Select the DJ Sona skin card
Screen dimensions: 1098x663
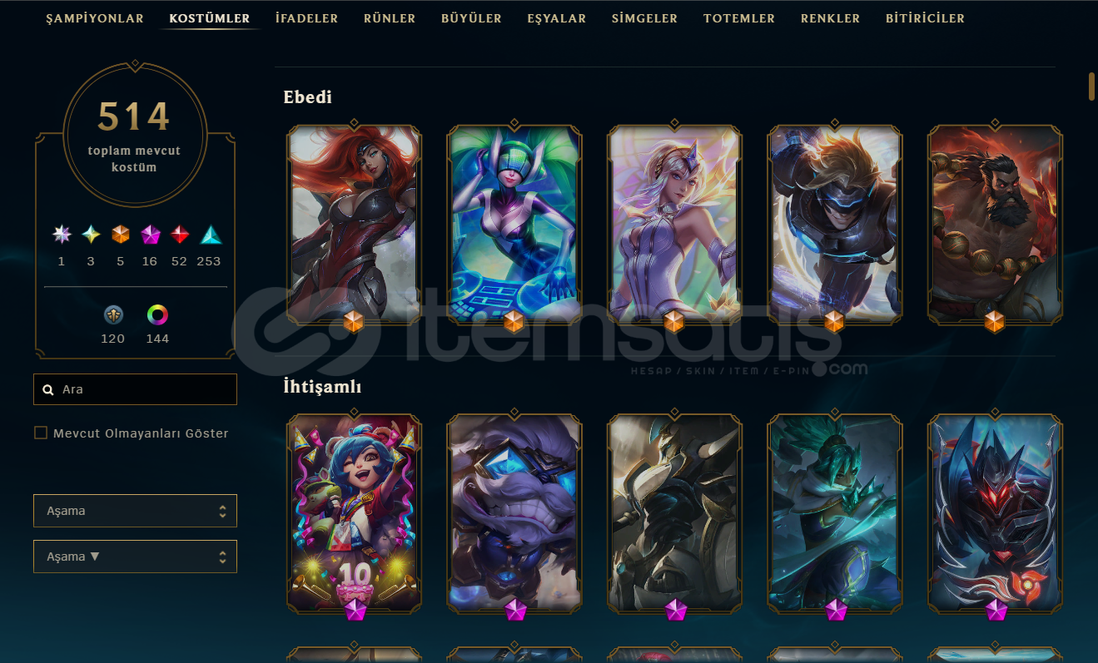(514, 224)
